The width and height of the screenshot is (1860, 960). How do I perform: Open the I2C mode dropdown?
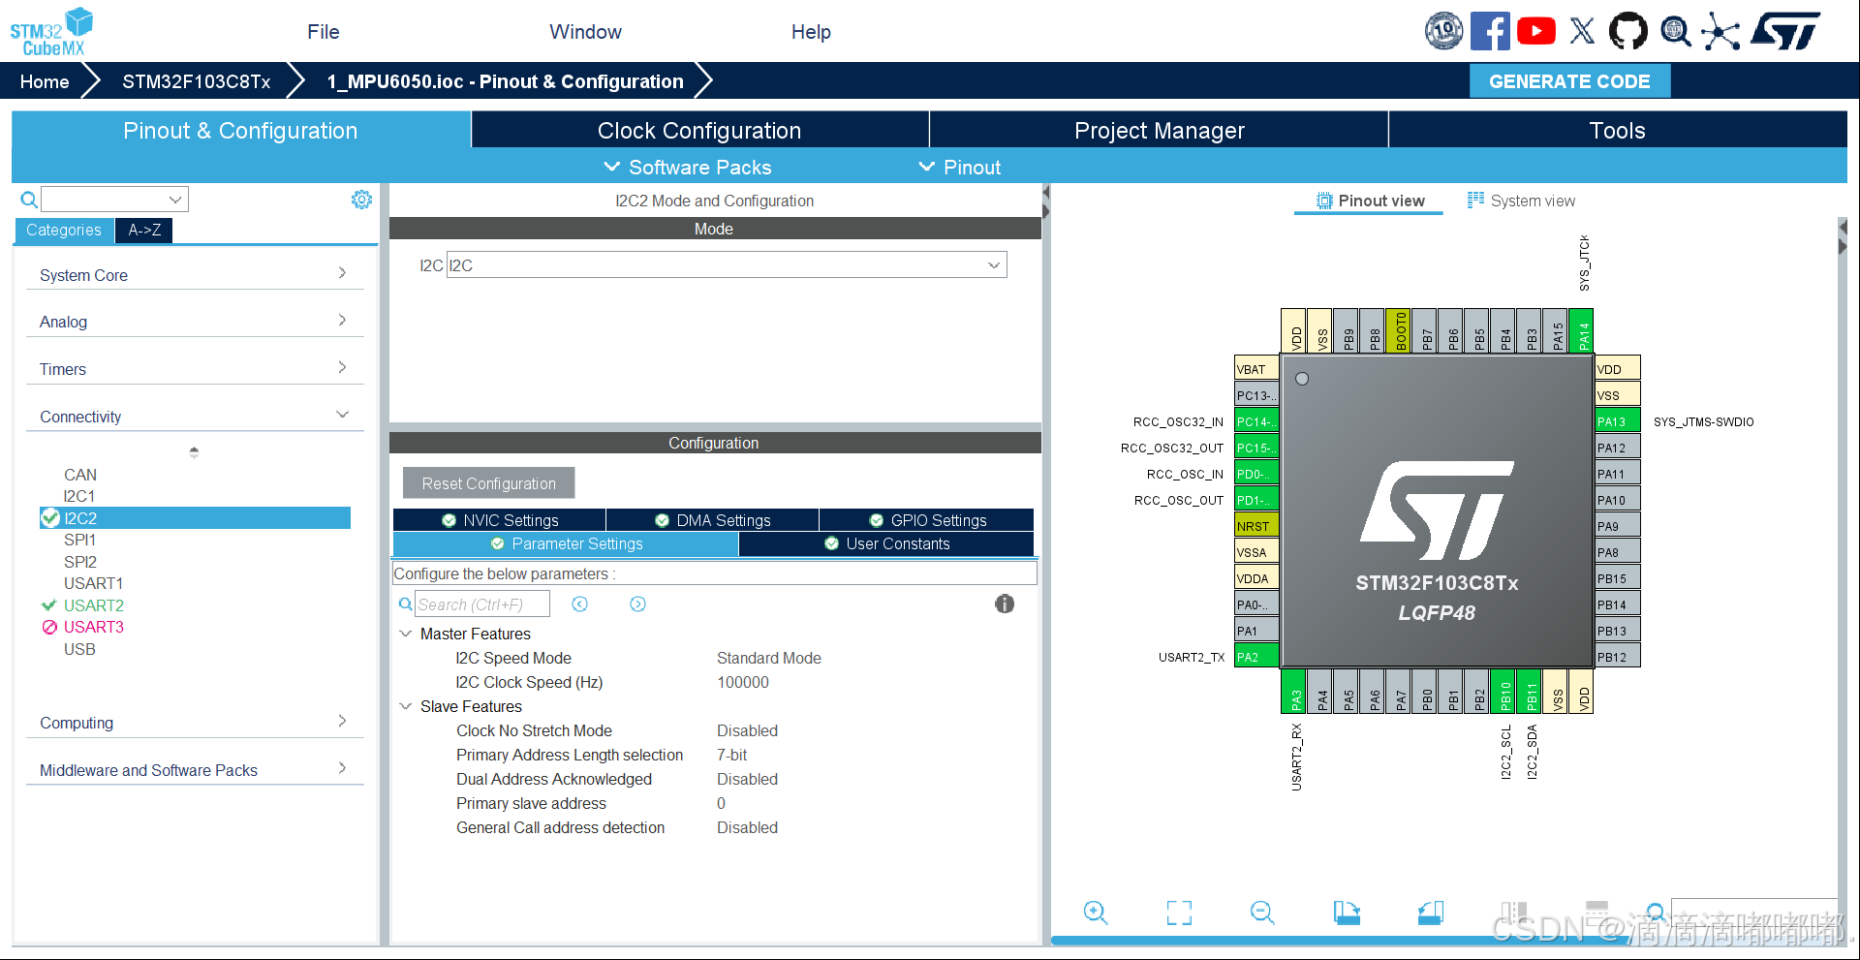(727, 264)
